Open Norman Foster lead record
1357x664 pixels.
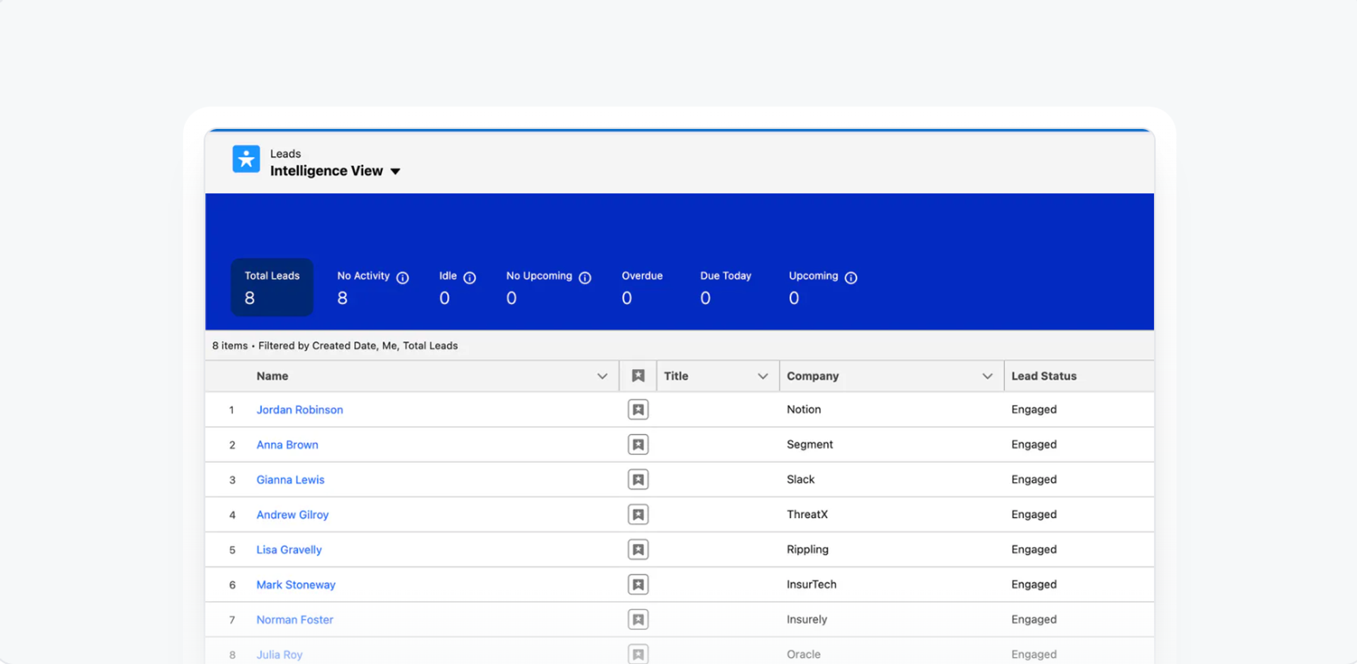point(294,619)
